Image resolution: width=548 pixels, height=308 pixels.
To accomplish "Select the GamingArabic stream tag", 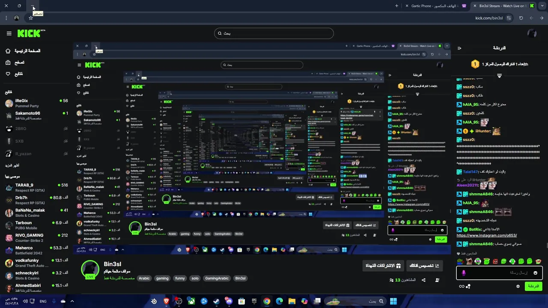I will (217, 278).
